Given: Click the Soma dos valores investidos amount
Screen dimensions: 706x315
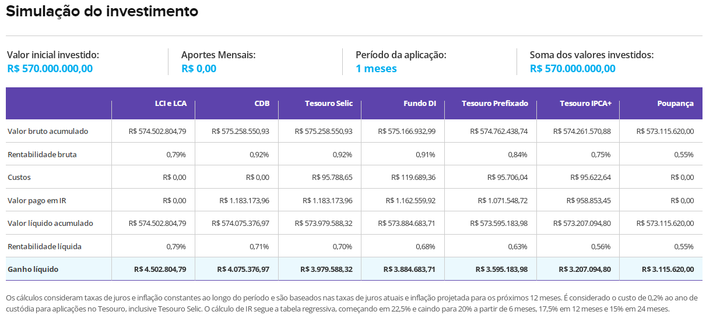Looking at the screenshot, I should click(x=572, y=69).
